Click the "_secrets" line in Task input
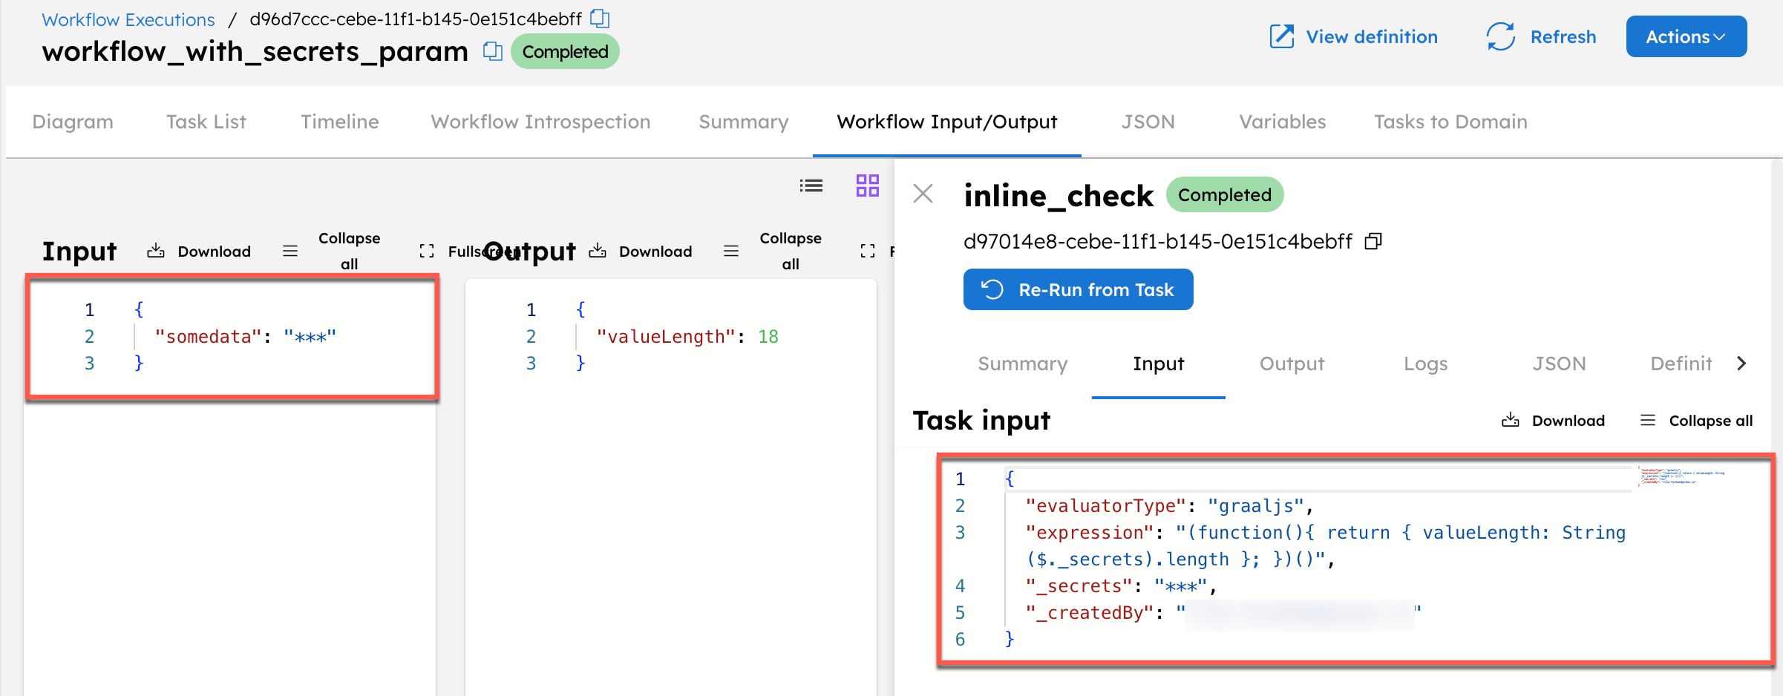This screenshot has height=696, width=1783. pos(1121,586)
